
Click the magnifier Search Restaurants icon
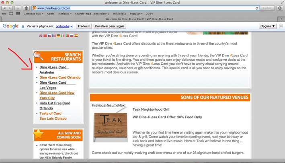(39, 56)
